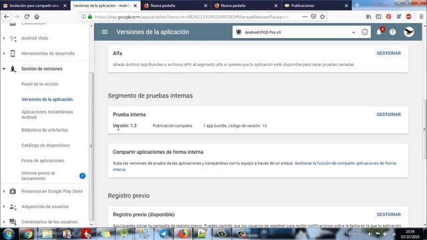
Task: Open Telegram from the taskbar
Action: (164, 234)
